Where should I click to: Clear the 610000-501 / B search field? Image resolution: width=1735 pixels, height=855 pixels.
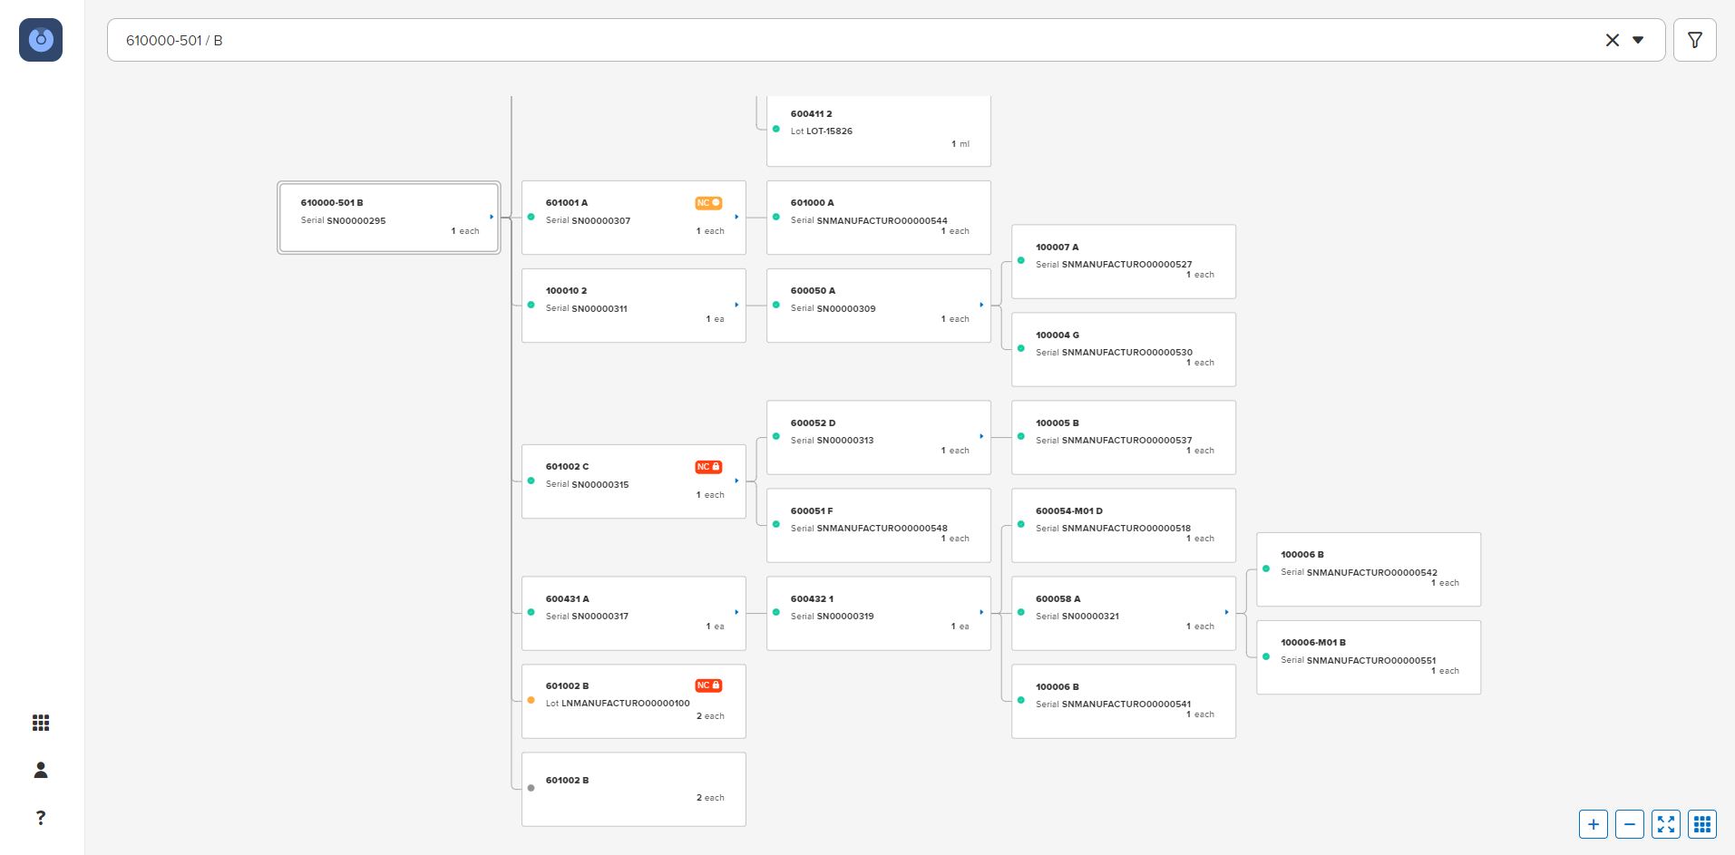coord(1612,40)
